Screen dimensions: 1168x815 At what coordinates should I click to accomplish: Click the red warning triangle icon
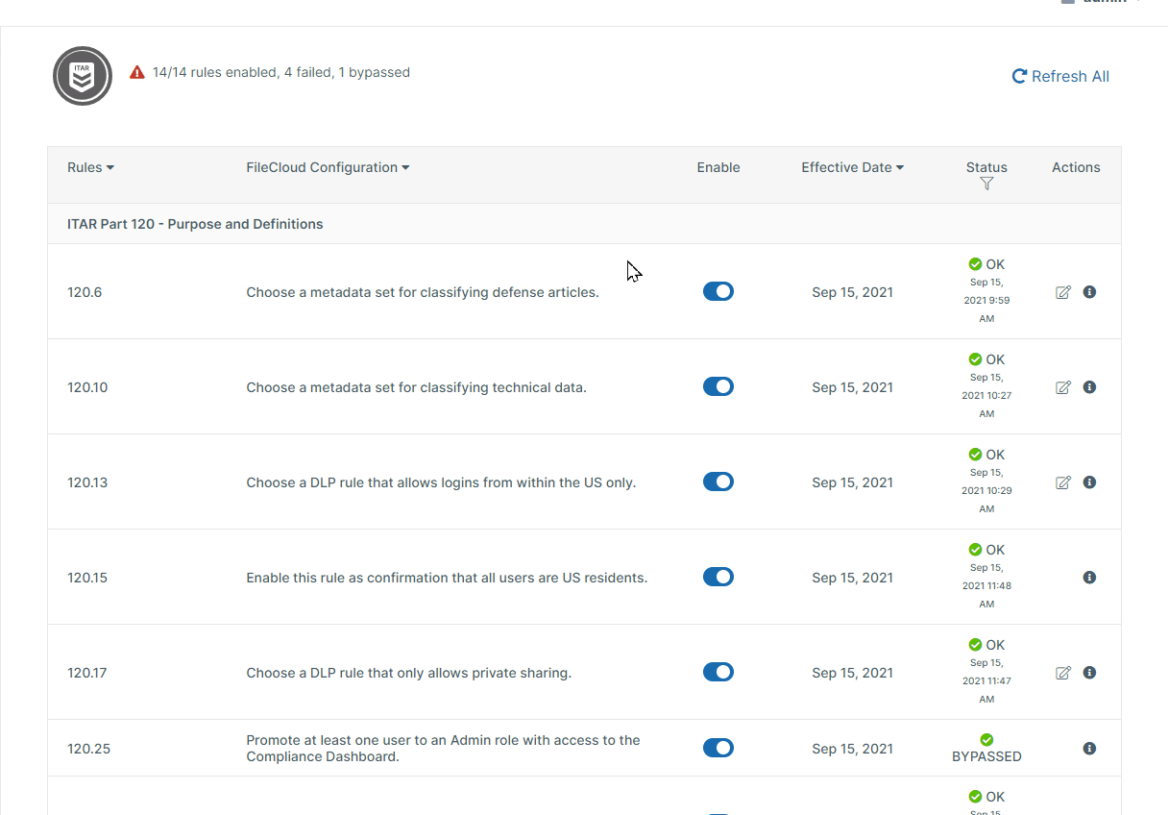[x=137, y=72]
